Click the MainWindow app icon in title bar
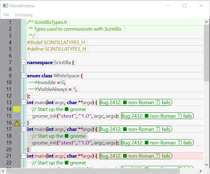This screenshot has height=174, width=210. [x=5, y=6]
